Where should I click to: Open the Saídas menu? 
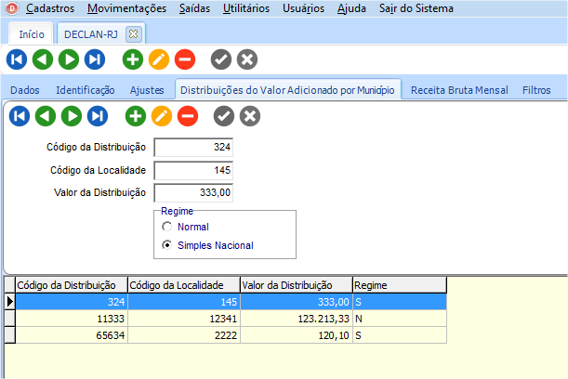[x=194, y=8]
